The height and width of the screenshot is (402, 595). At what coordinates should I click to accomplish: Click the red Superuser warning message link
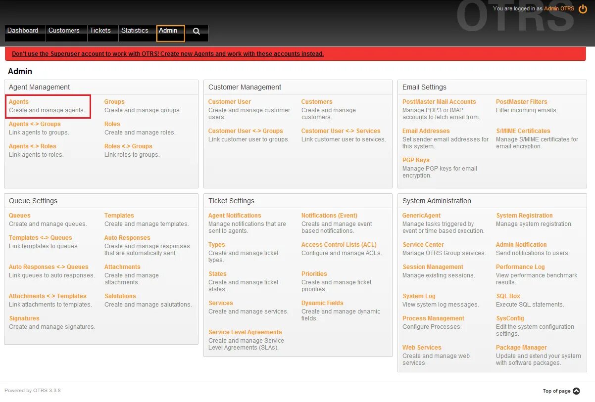[168, 54]
